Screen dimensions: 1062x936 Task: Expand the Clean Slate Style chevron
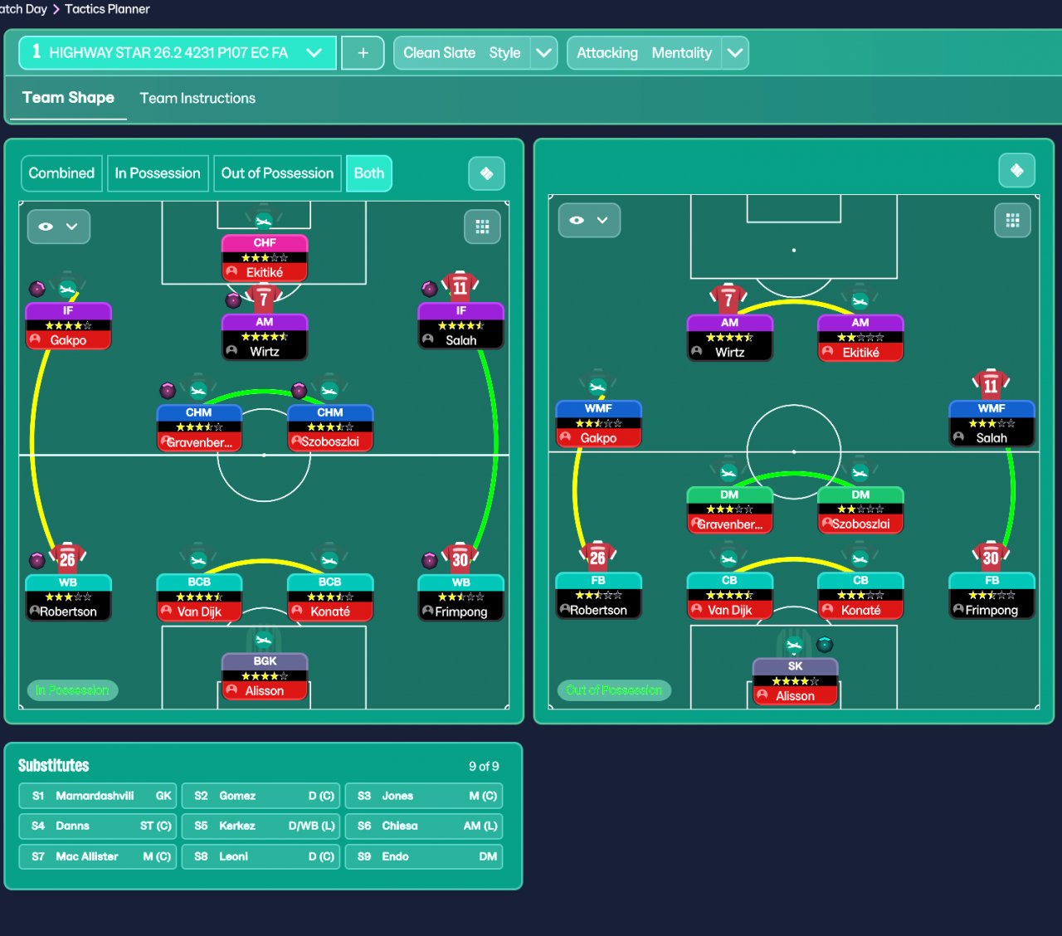click(544, 52)
